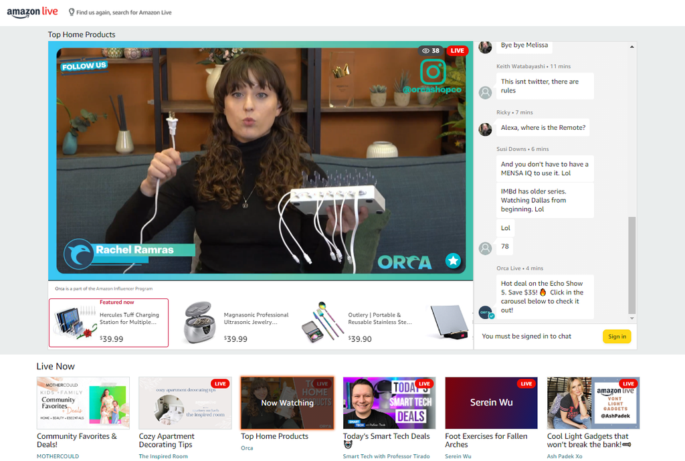
Task: Click "Alexa, where is the Remote?" message
Action: click(x=543, y=128)
